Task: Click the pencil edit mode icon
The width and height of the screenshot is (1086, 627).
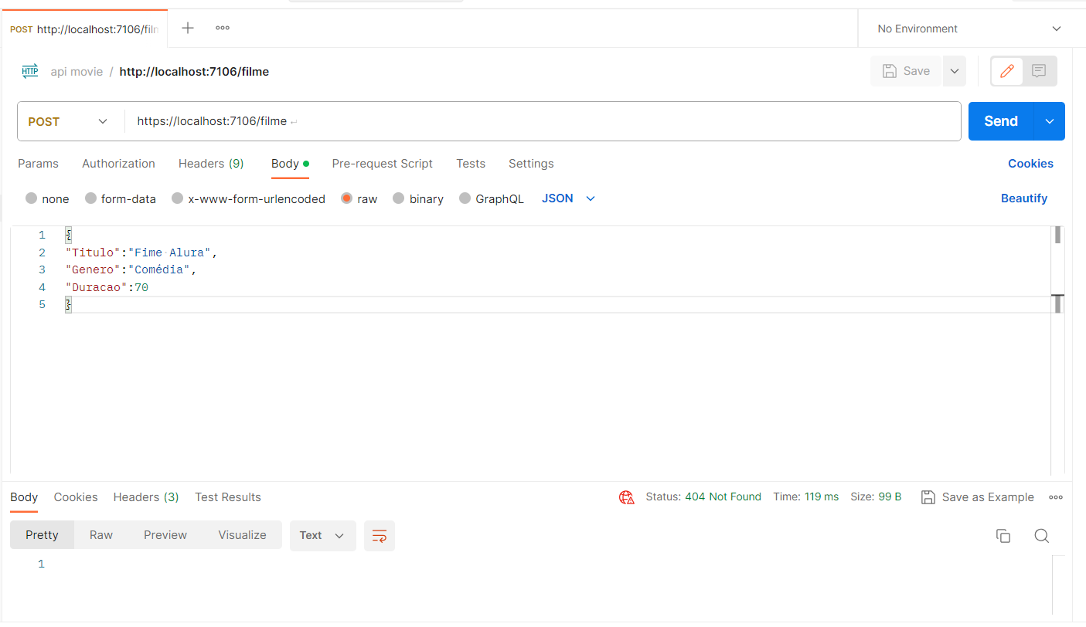Action: pos(1007,71)
